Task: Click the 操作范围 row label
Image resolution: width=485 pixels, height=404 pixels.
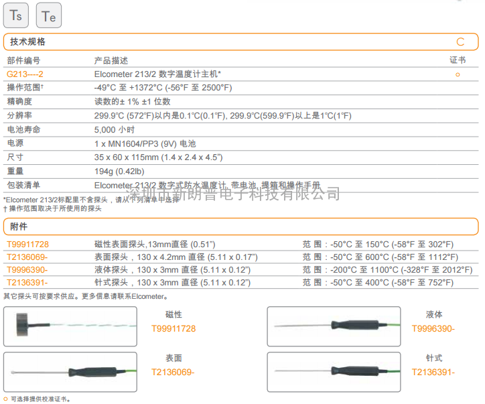Action: point(25,88)
